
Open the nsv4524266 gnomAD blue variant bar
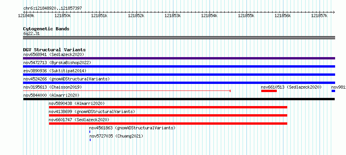click(x=179, y=83)
